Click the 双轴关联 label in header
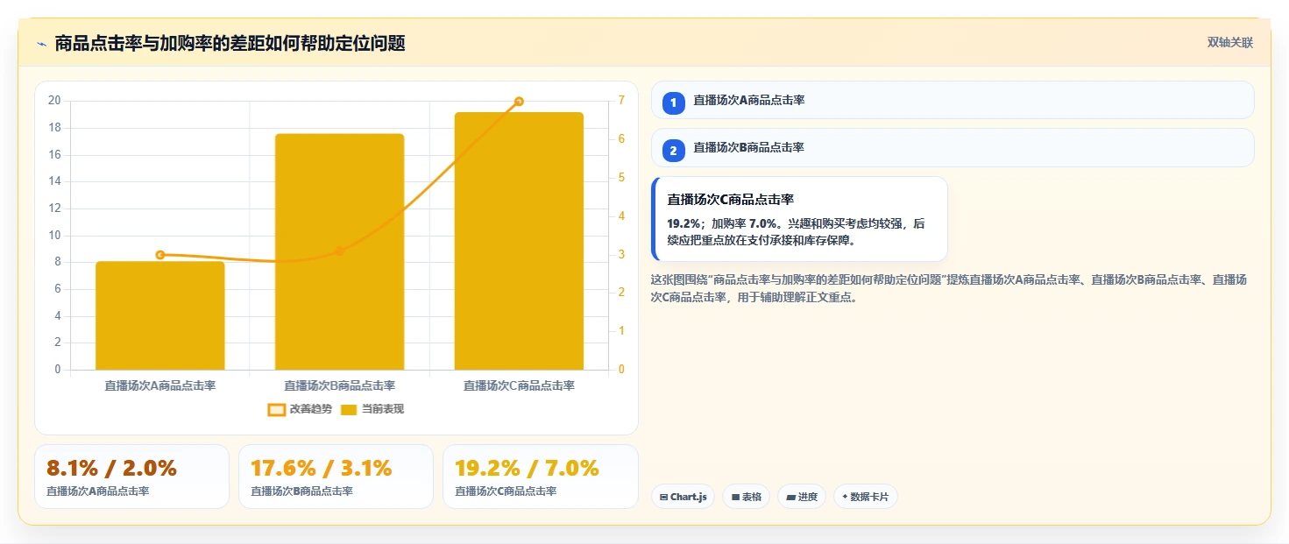Image resolution: width=1289 pixels, height=544 pixels. 1230,43
